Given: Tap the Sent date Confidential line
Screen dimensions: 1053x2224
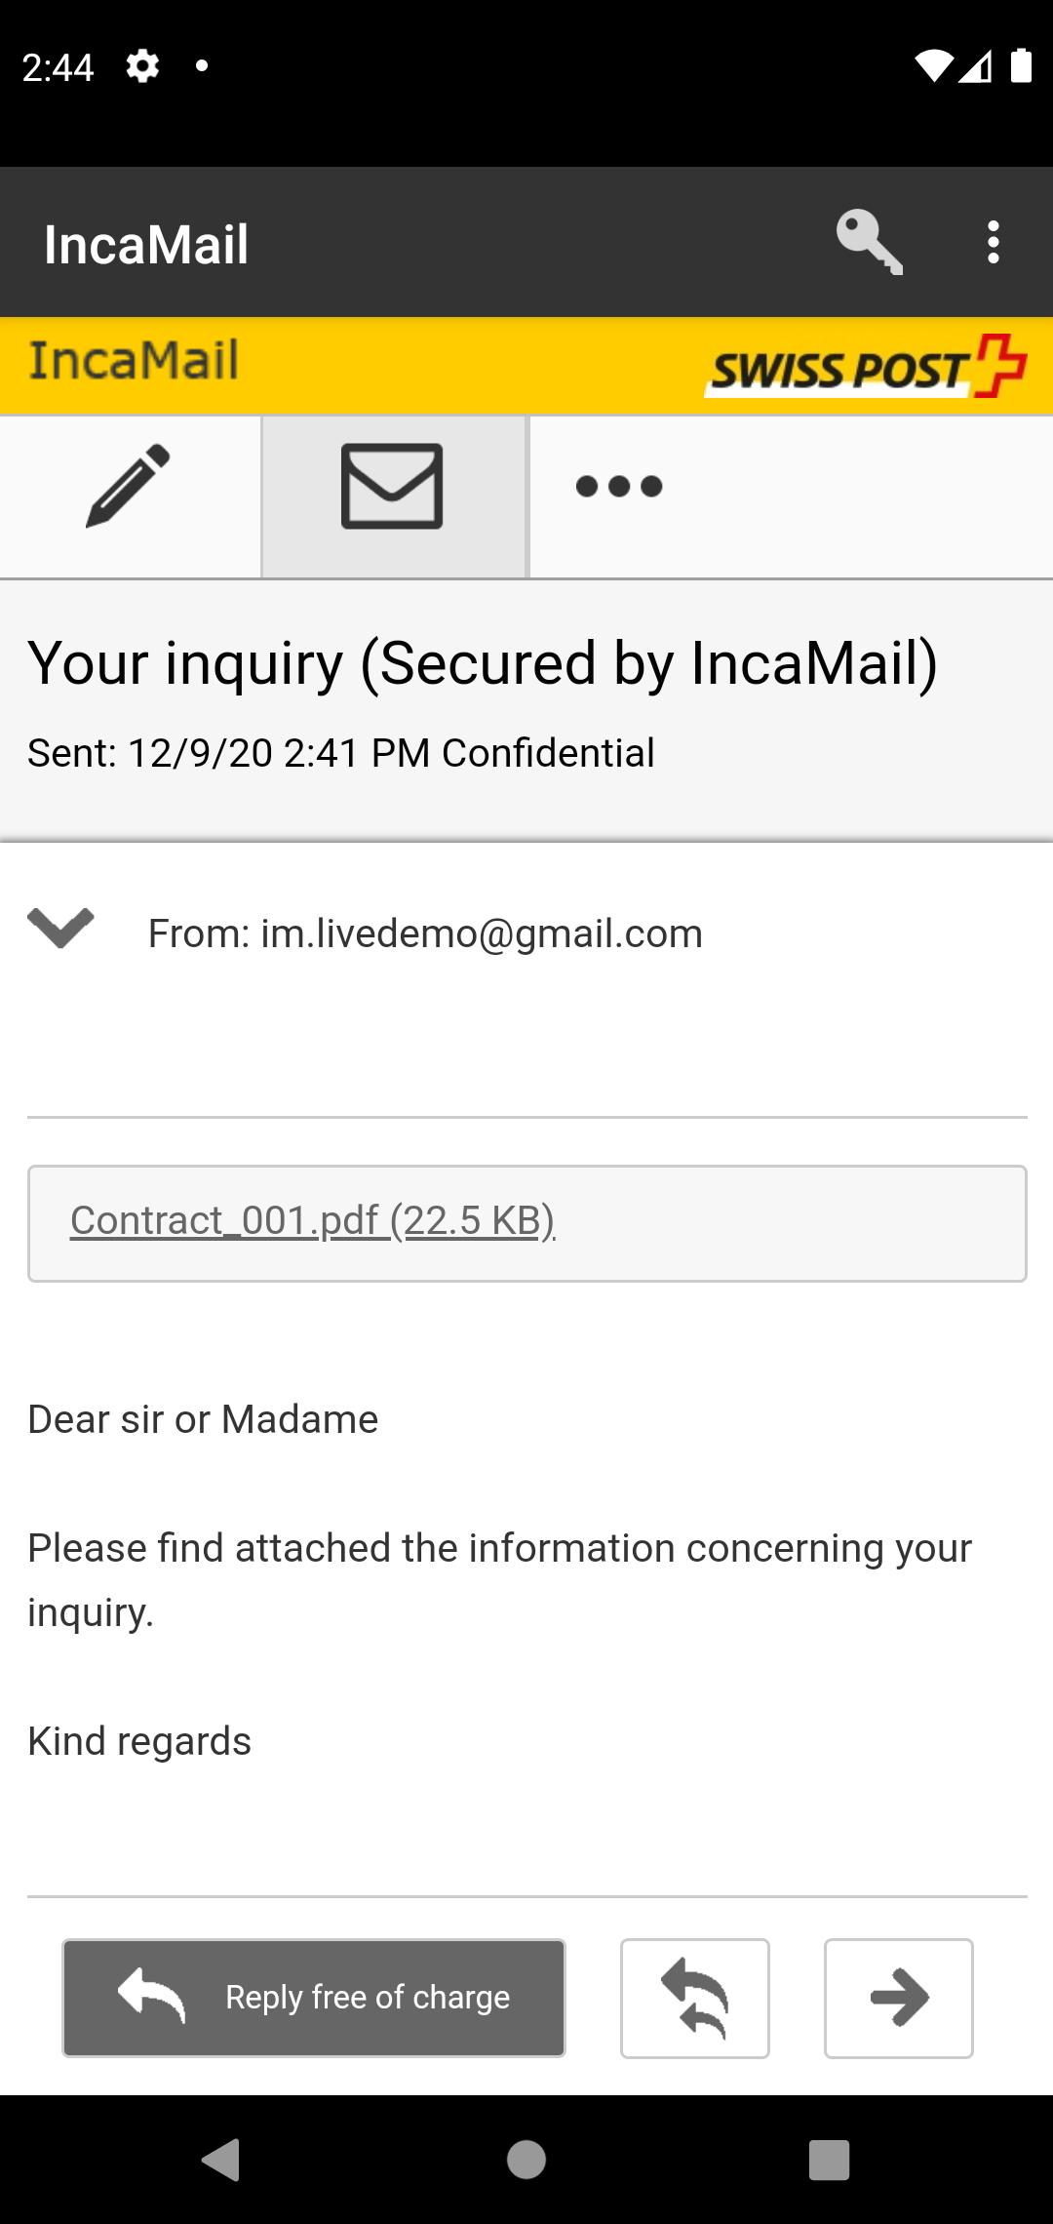Looking at the screenshot, I should point(341,753).
